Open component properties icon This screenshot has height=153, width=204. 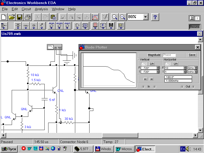click(x=105, y=17)
